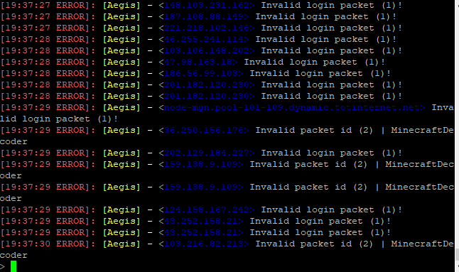Image resolution: width=459 pixels, height=272 pixels.
Task: Click the 19:37:30 ERROR timestamp
Action: [48, 244]
